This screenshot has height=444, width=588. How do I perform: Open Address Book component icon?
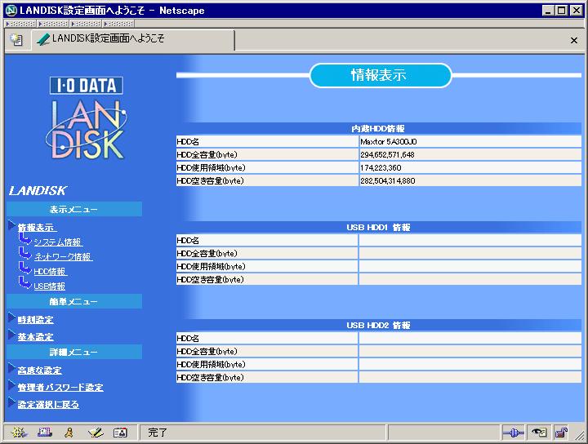[120, 433]
